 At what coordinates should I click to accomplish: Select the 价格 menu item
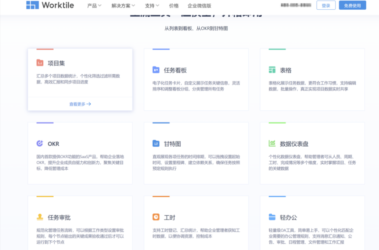[174, 6]
